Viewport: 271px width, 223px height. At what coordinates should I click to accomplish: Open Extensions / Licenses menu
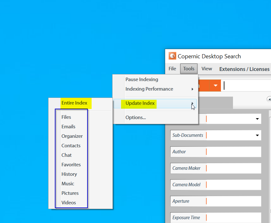(x=244, y=69)
